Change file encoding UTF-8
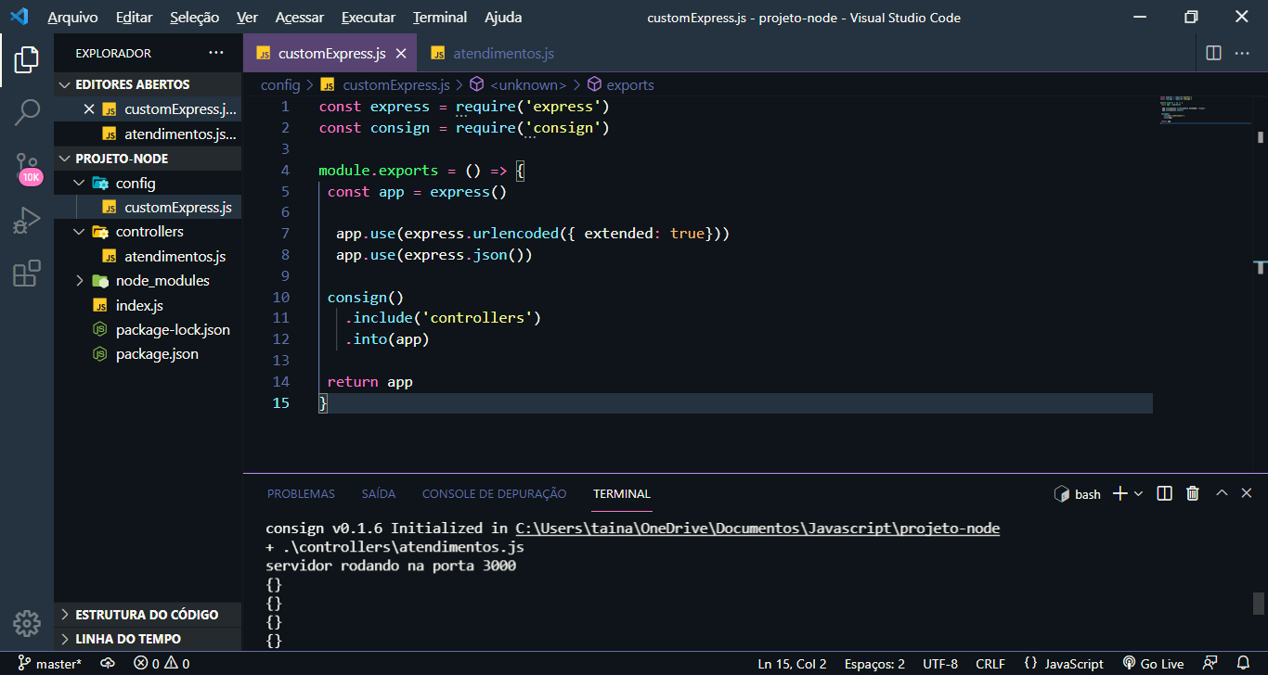Viewport: 1268px width, 675px height. click(940, 664)
